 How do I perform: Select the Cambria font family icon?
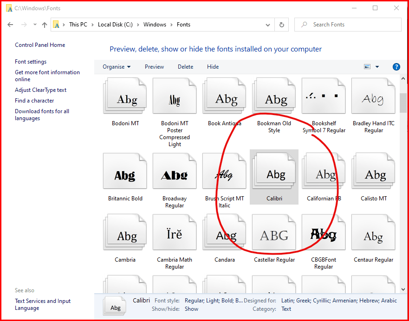pos(125,232)
